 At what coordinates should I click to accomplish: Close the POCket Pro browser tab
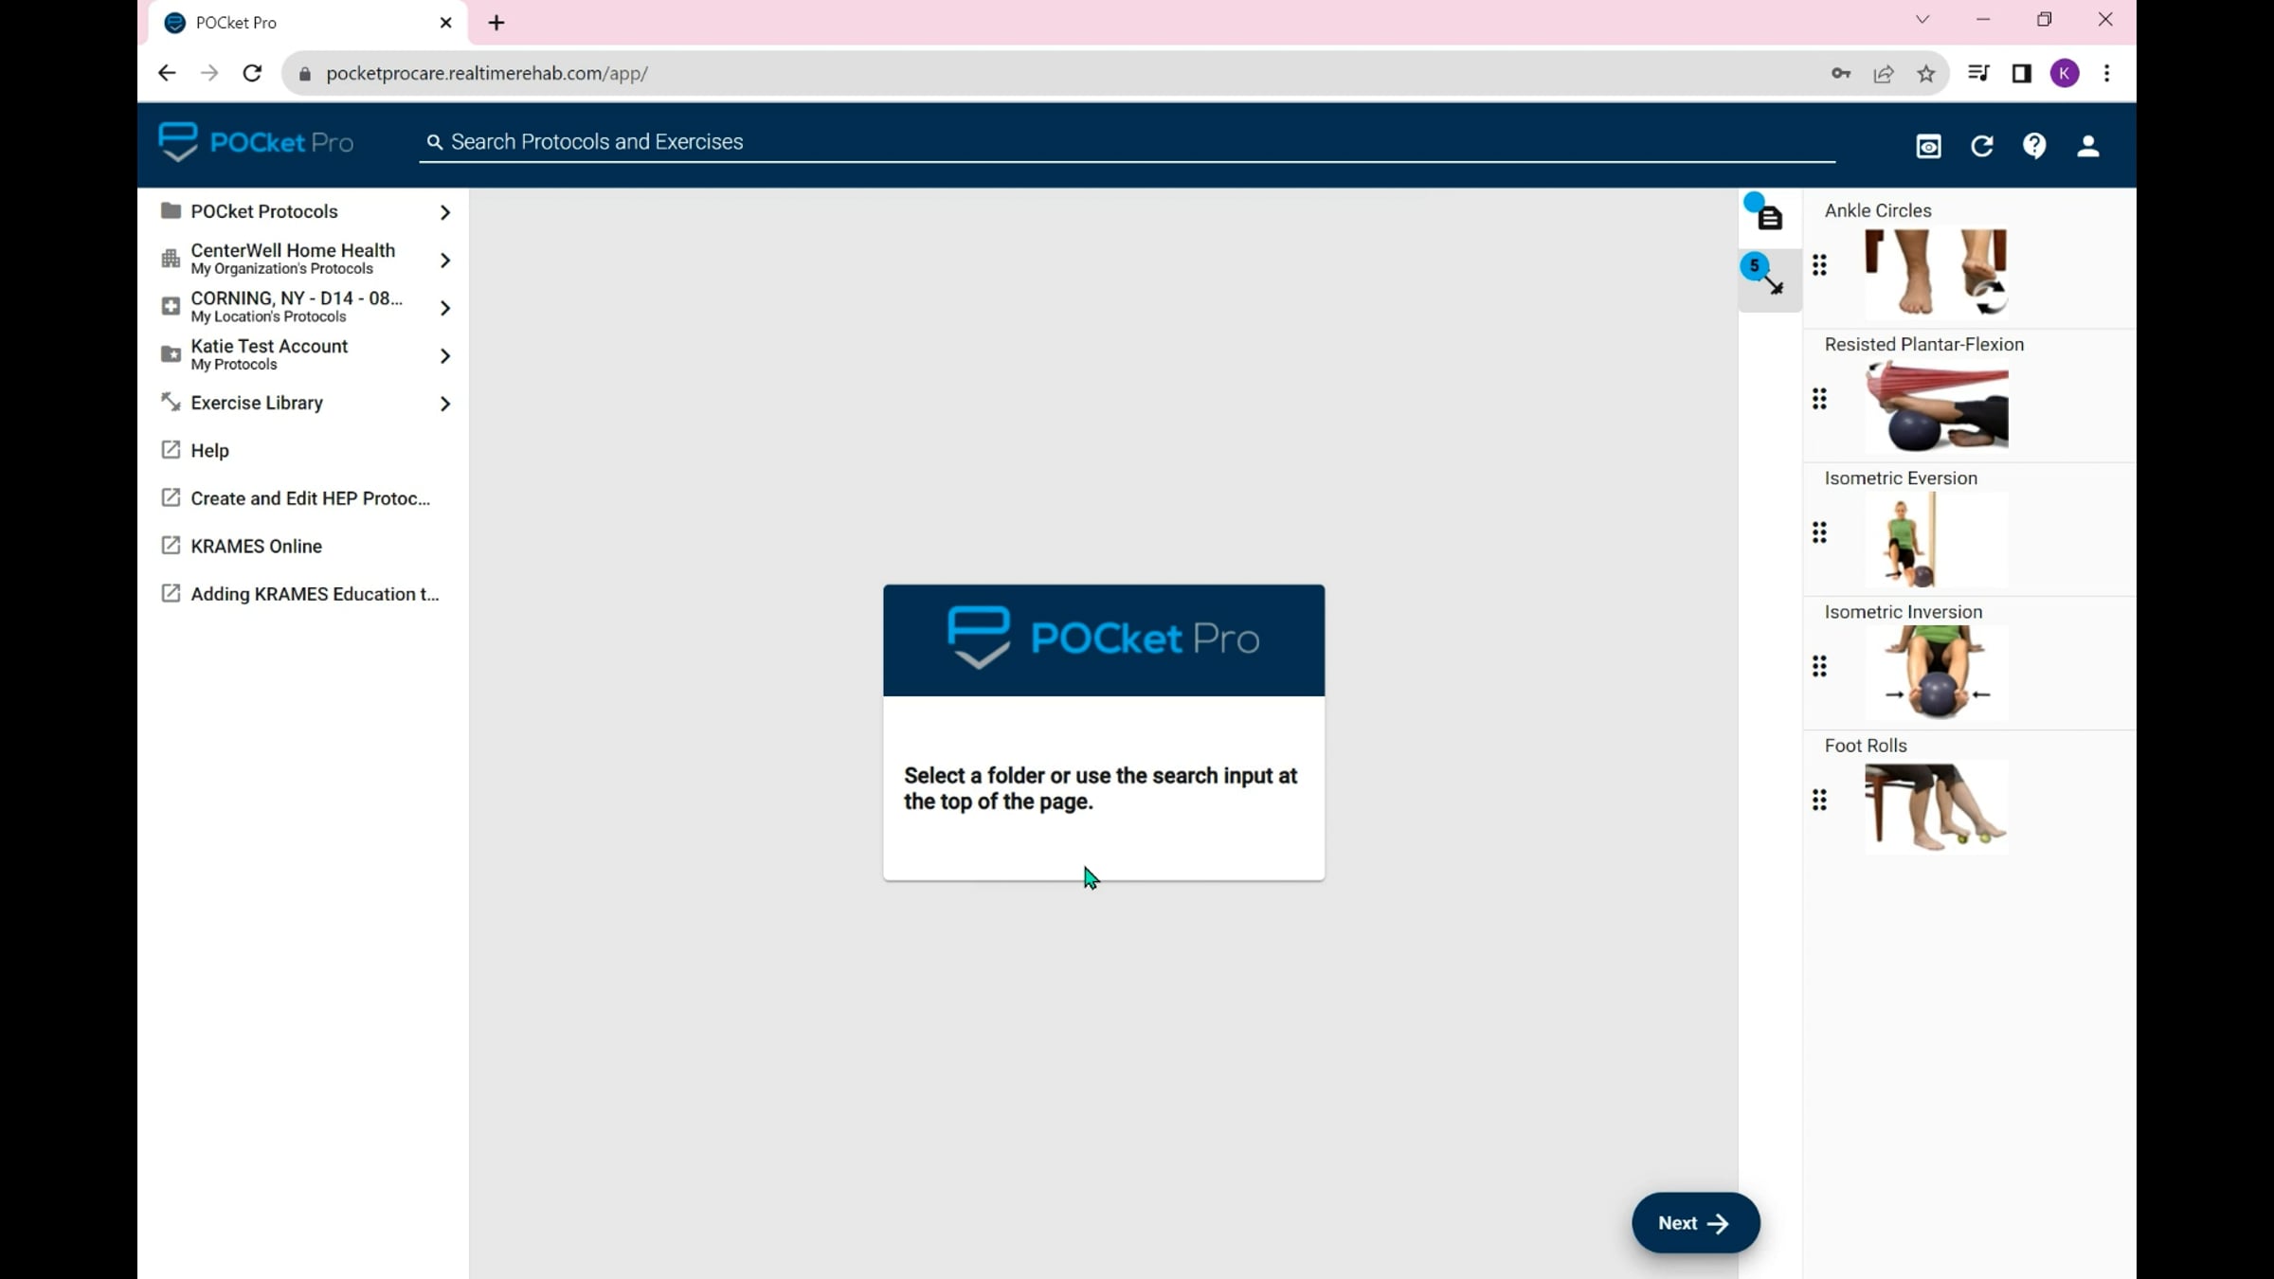click(446, 23)
